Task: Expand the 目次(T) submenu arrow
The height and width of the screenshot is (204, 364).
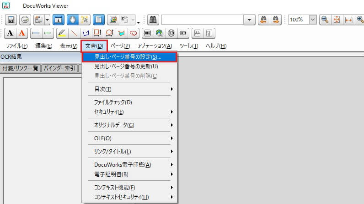Action: (x=172, y=89)
